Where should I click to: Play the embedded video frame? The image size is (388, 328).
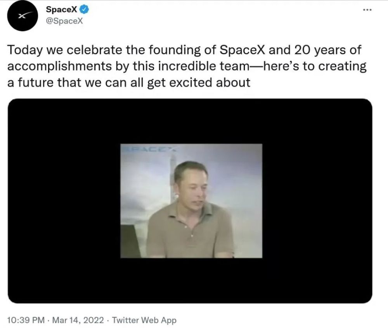point(191,200)
